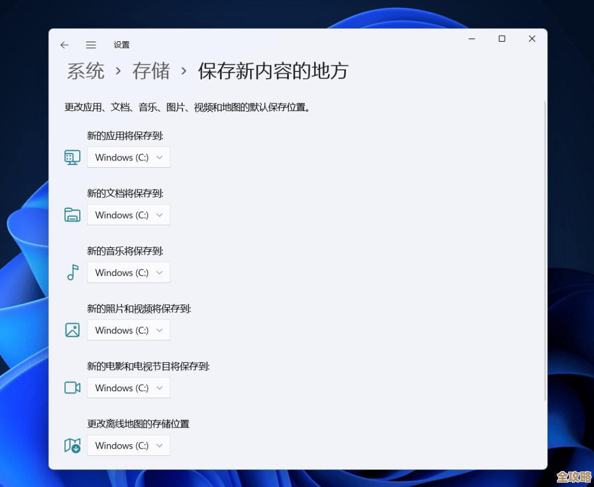594x487 pixels.
Task: Open the new apps save location dropdown
Action: pos(128,157)
